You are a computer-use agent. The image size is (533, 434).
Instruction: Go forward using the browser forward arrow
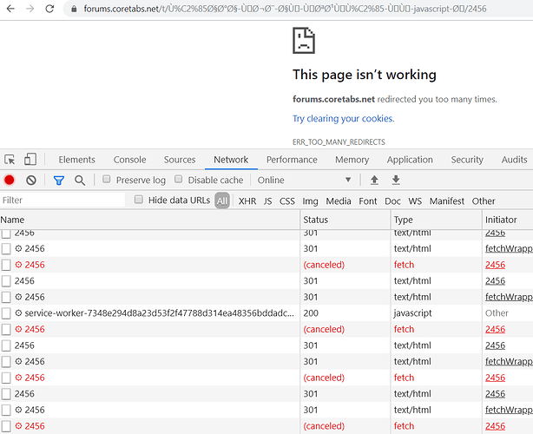(x=30, y=9)
